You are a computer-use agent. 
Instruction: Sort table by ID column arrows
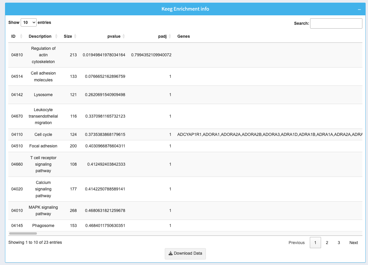(21, 36)
